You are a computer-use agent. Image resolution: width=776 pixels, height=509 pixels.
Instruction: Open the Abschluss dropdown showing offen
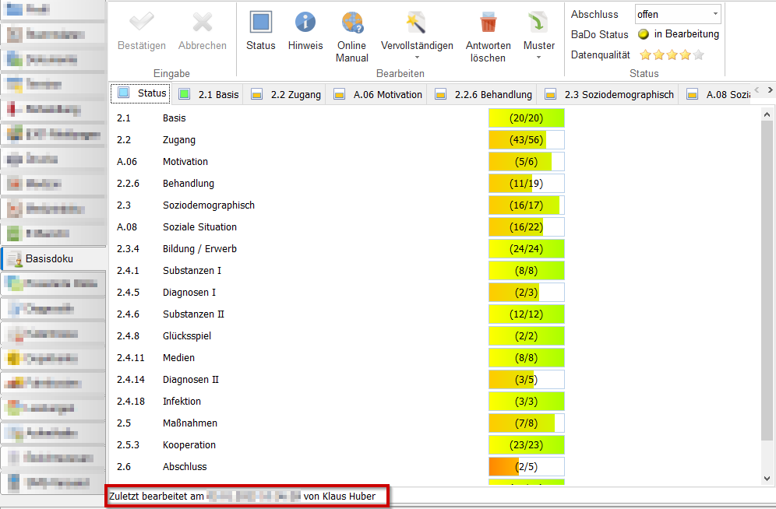(x=678, y=14)
